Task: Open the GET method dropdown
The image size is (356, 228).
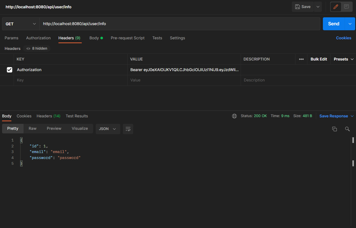Action: [21, 24]
